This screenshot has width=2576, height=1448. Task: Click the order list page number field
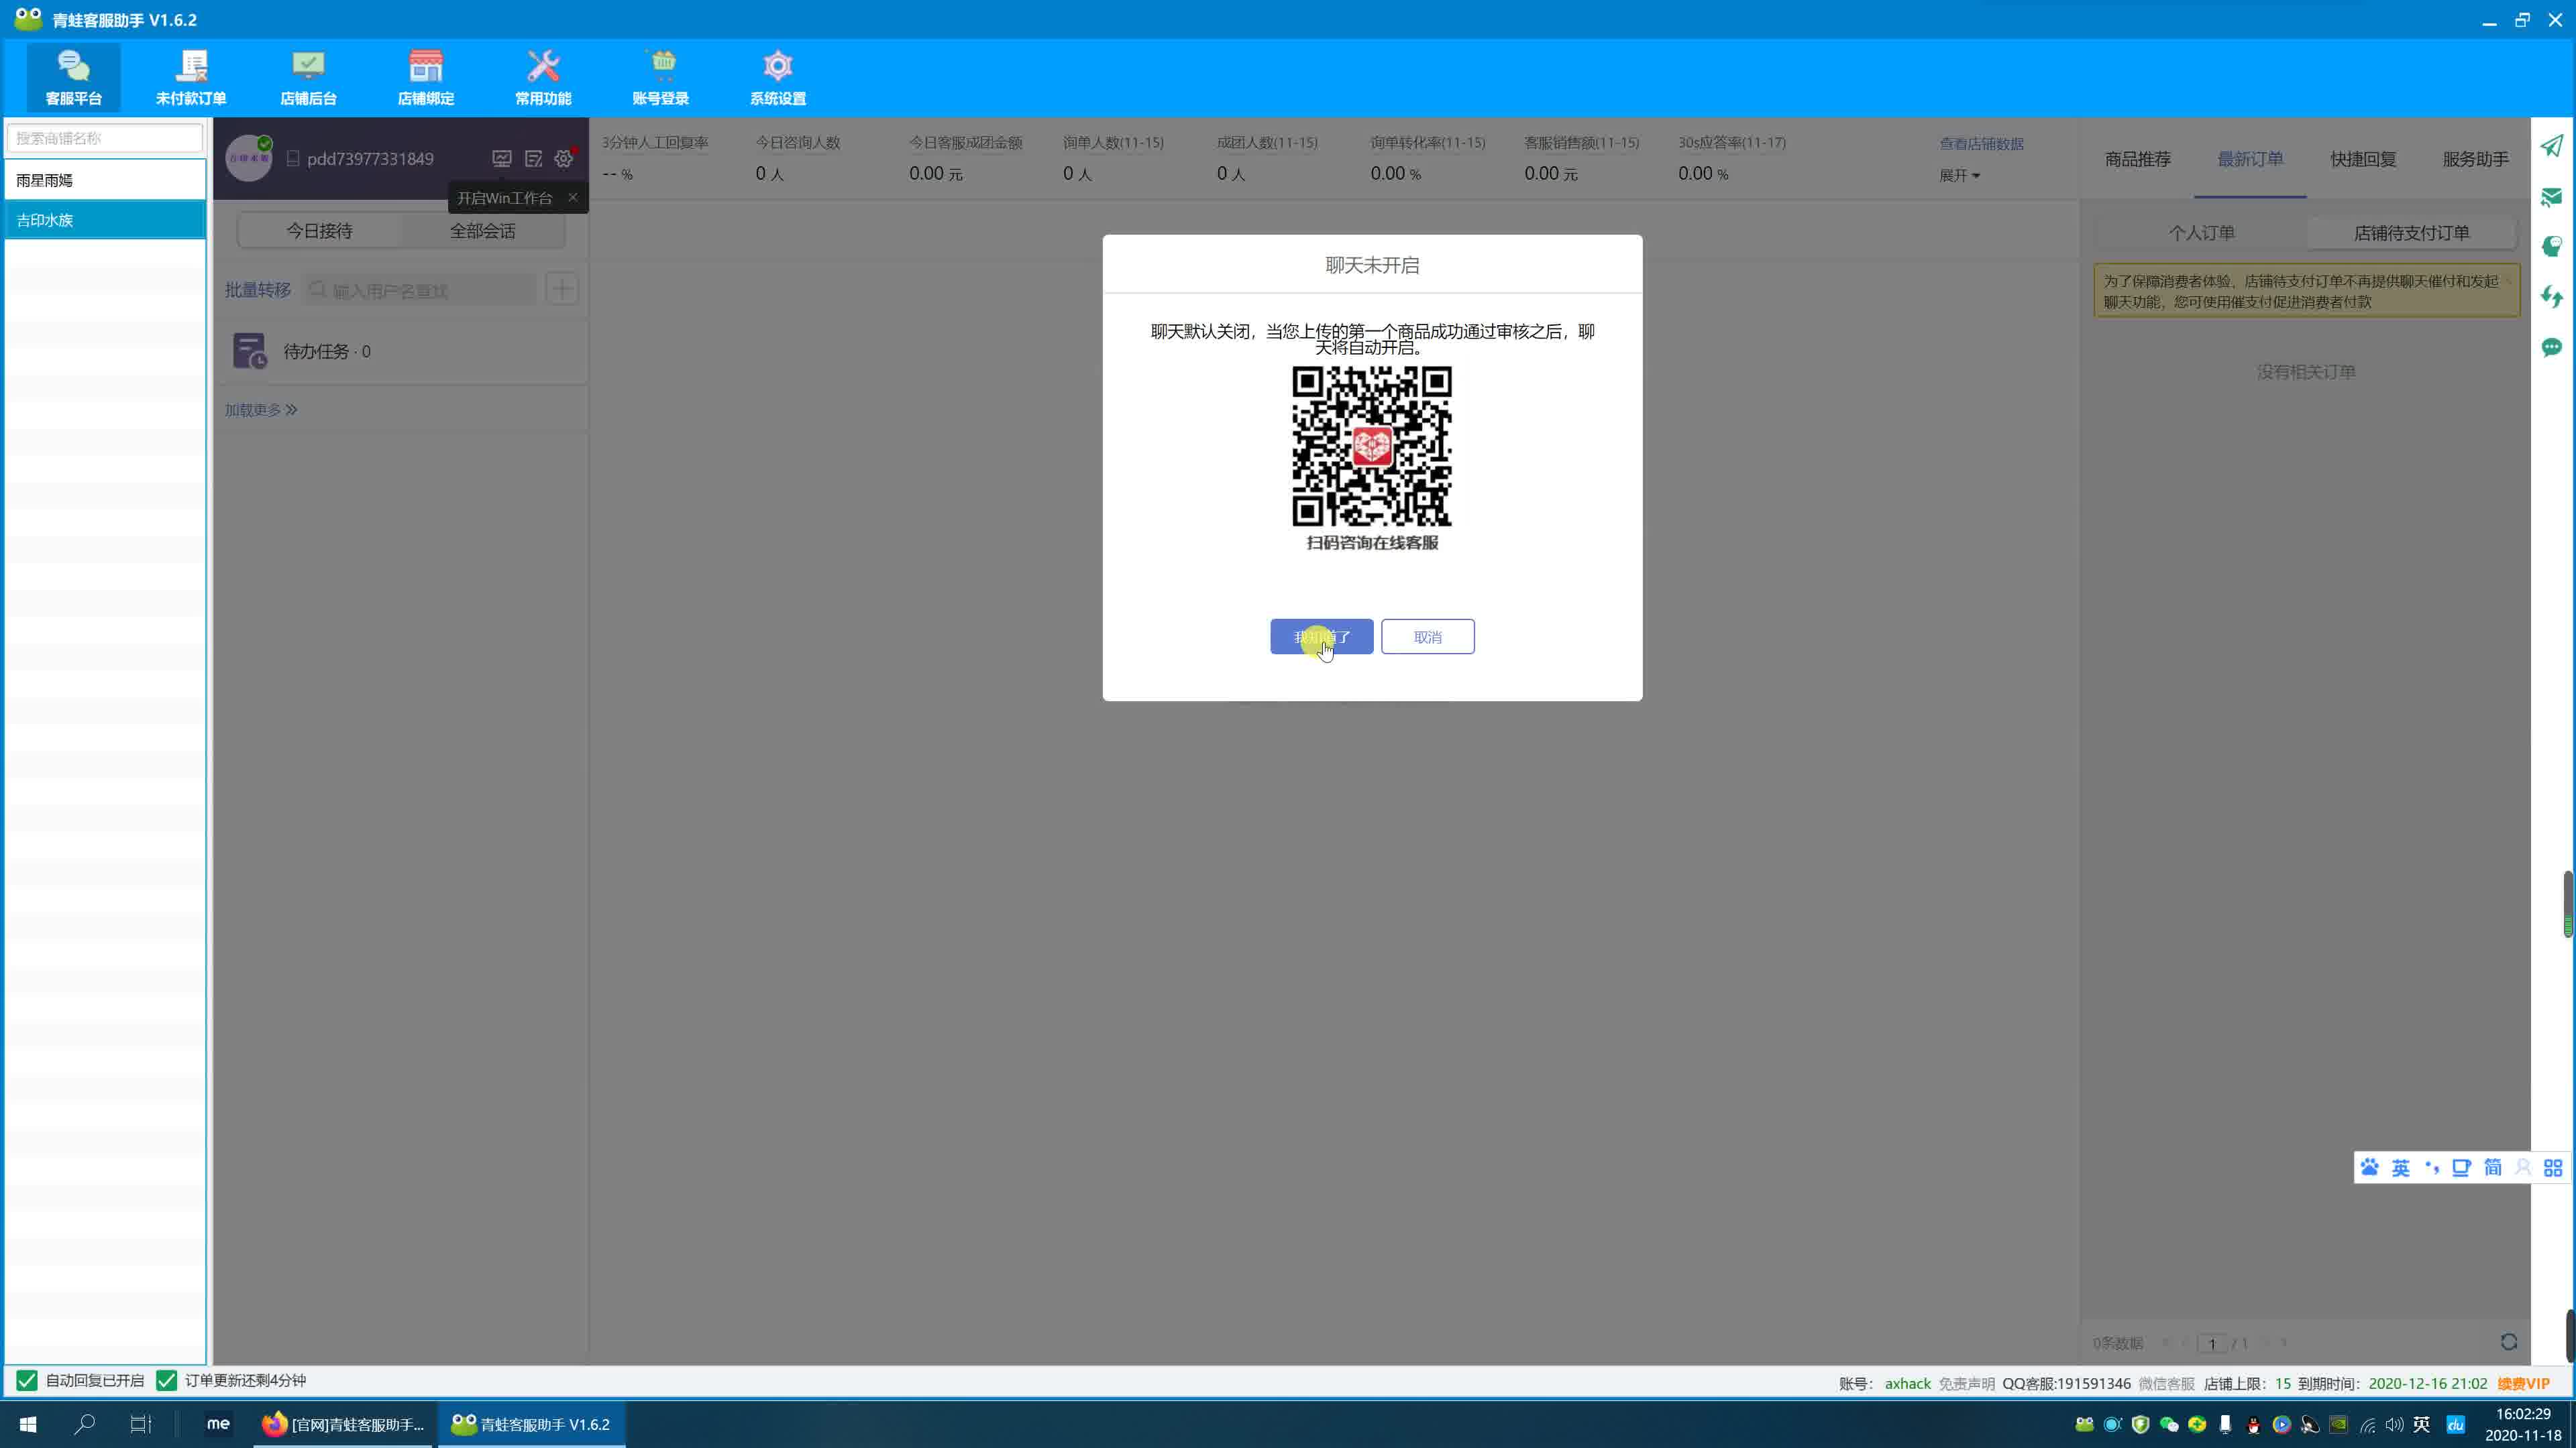point(2211,1343)
